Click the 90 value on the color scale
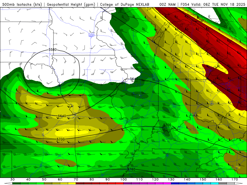Viewport: 247px width, 185px height. point(107,179)
